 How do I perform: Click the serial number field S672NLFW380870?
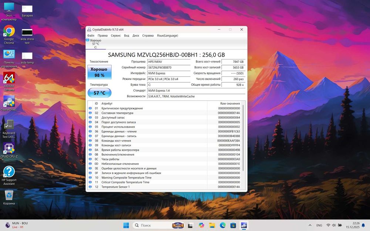(169, 67)
